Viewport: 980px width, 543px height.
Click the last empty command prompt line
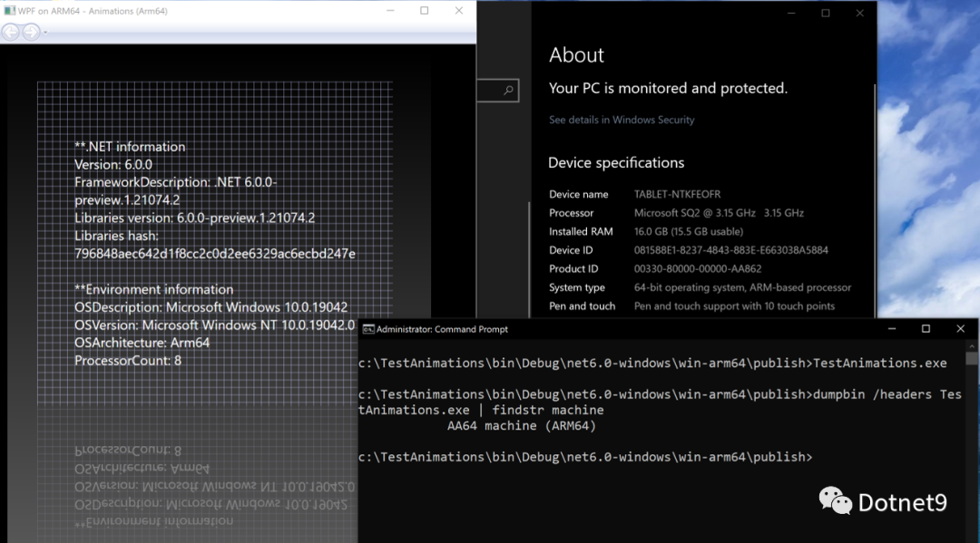[585, 457]
